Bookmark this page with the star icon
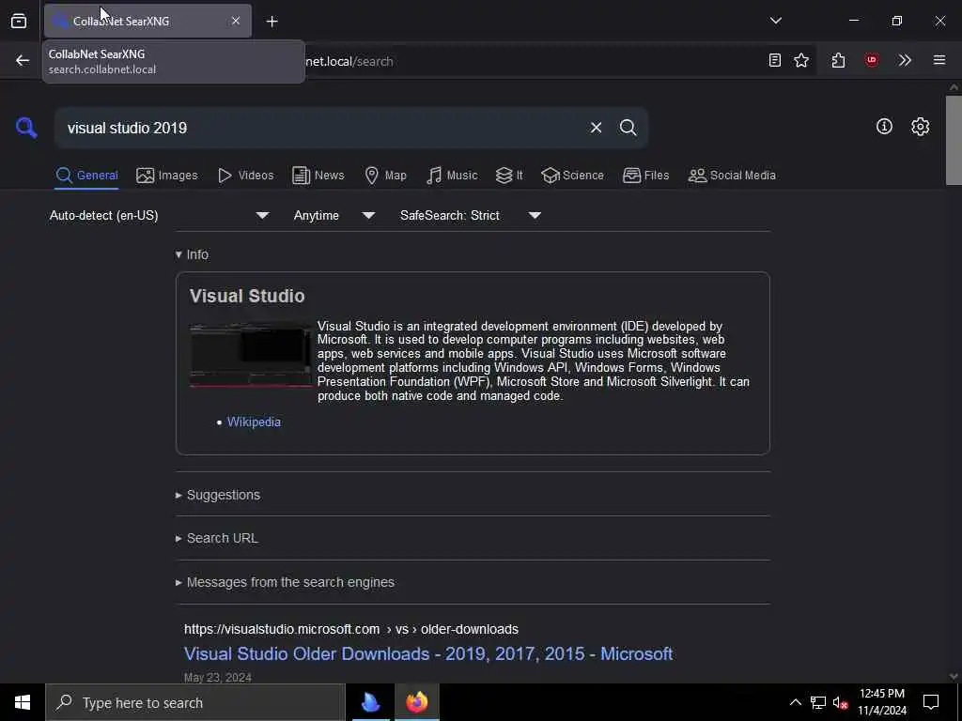The height and width of the screenshot is (721, 962). pos(801,60)
